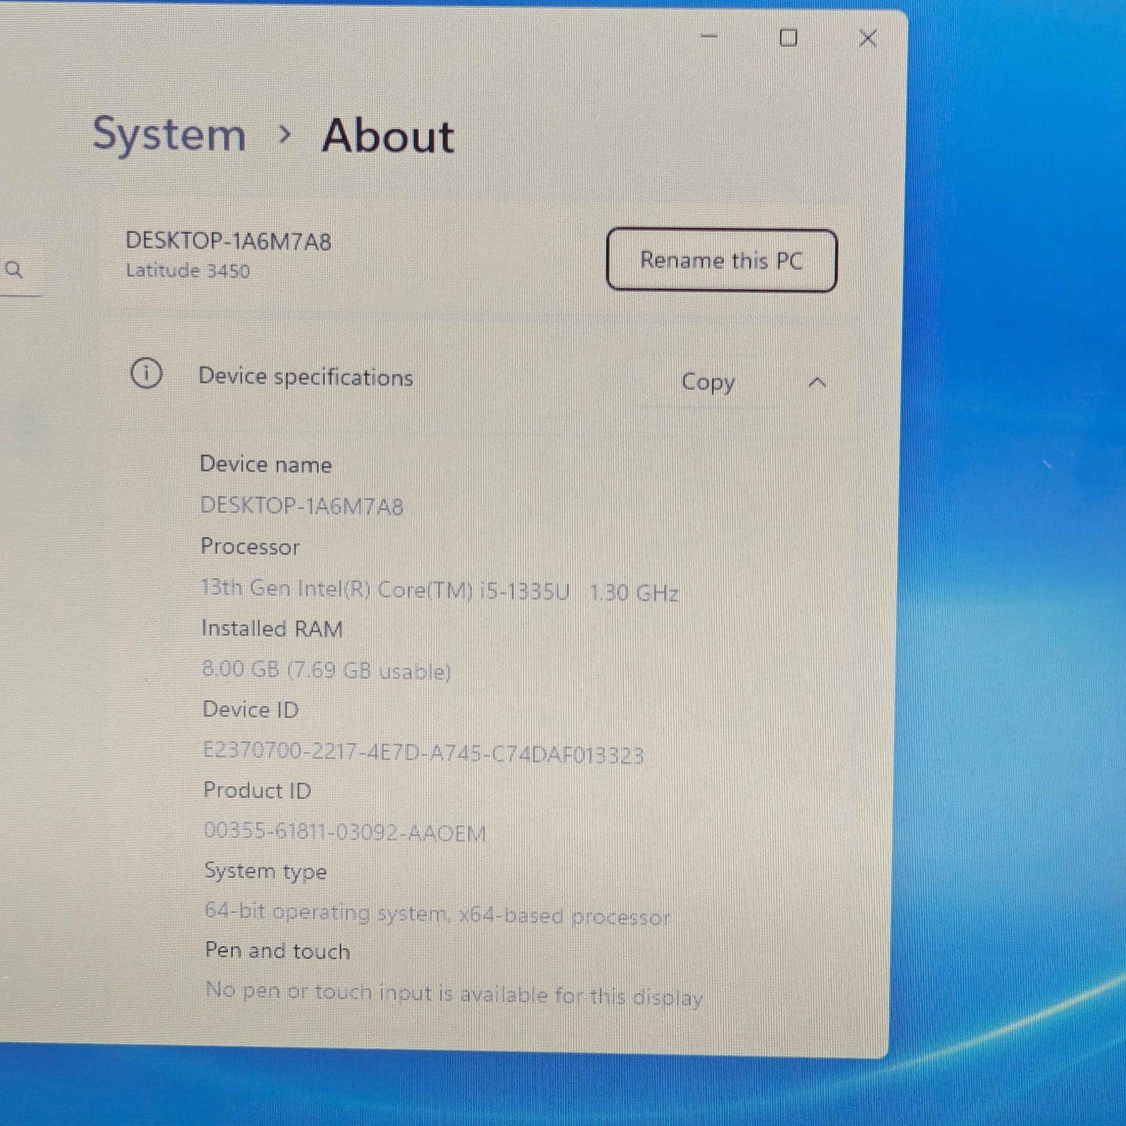Close the Settings window

point(868,38)
